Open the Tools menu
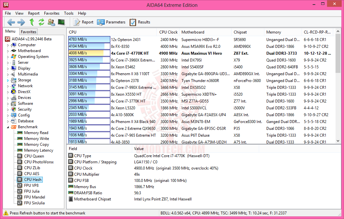The image size is (344, 219). coord(69,13)
